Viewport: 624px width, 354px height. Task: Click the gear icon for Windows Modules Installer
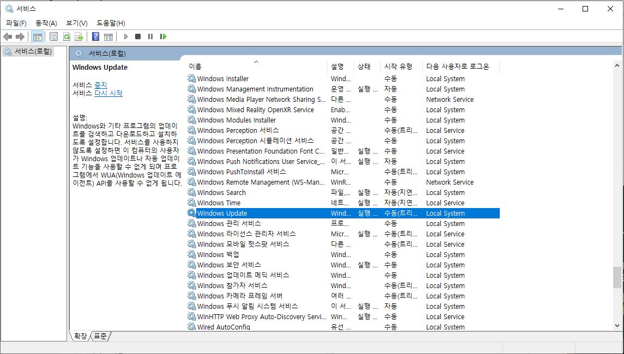click(x=192, y=120)
